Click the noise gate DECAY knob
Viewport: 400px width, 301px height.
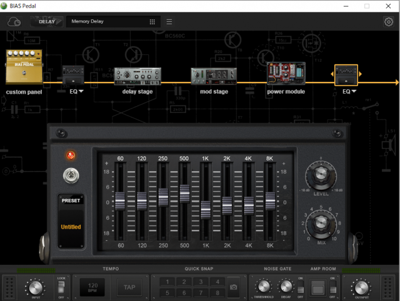point(286,287)
